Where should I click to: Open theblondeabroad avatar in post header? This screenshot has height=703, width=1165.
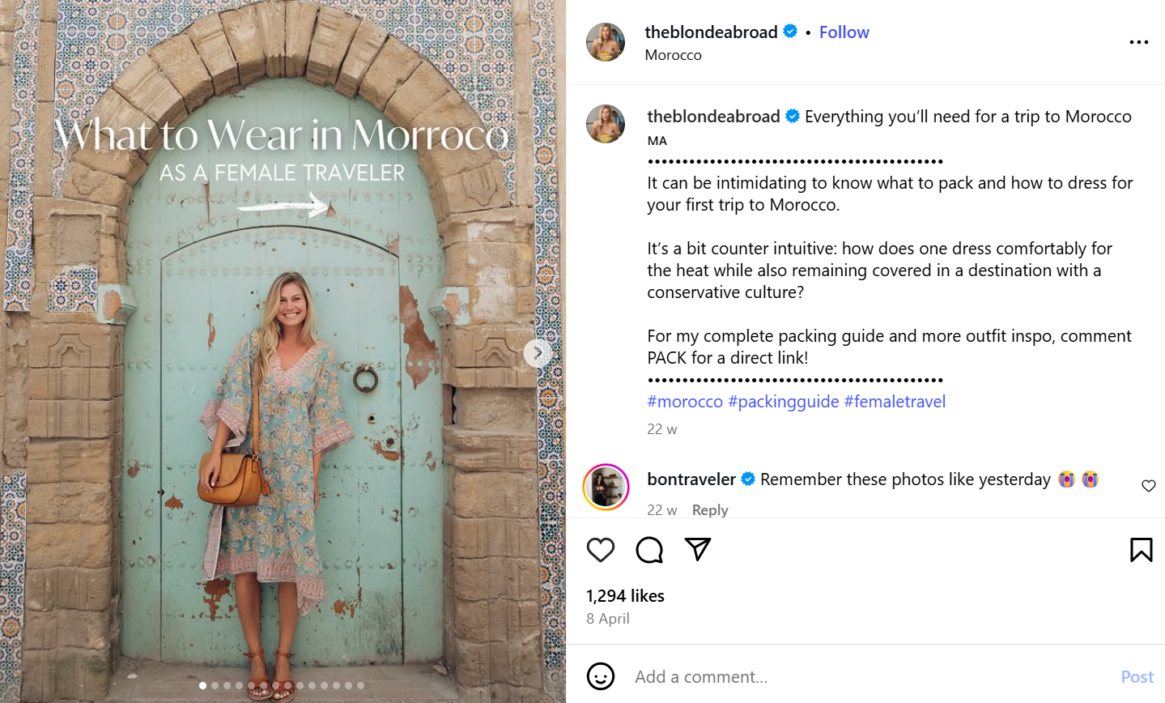tap(606, 42)
